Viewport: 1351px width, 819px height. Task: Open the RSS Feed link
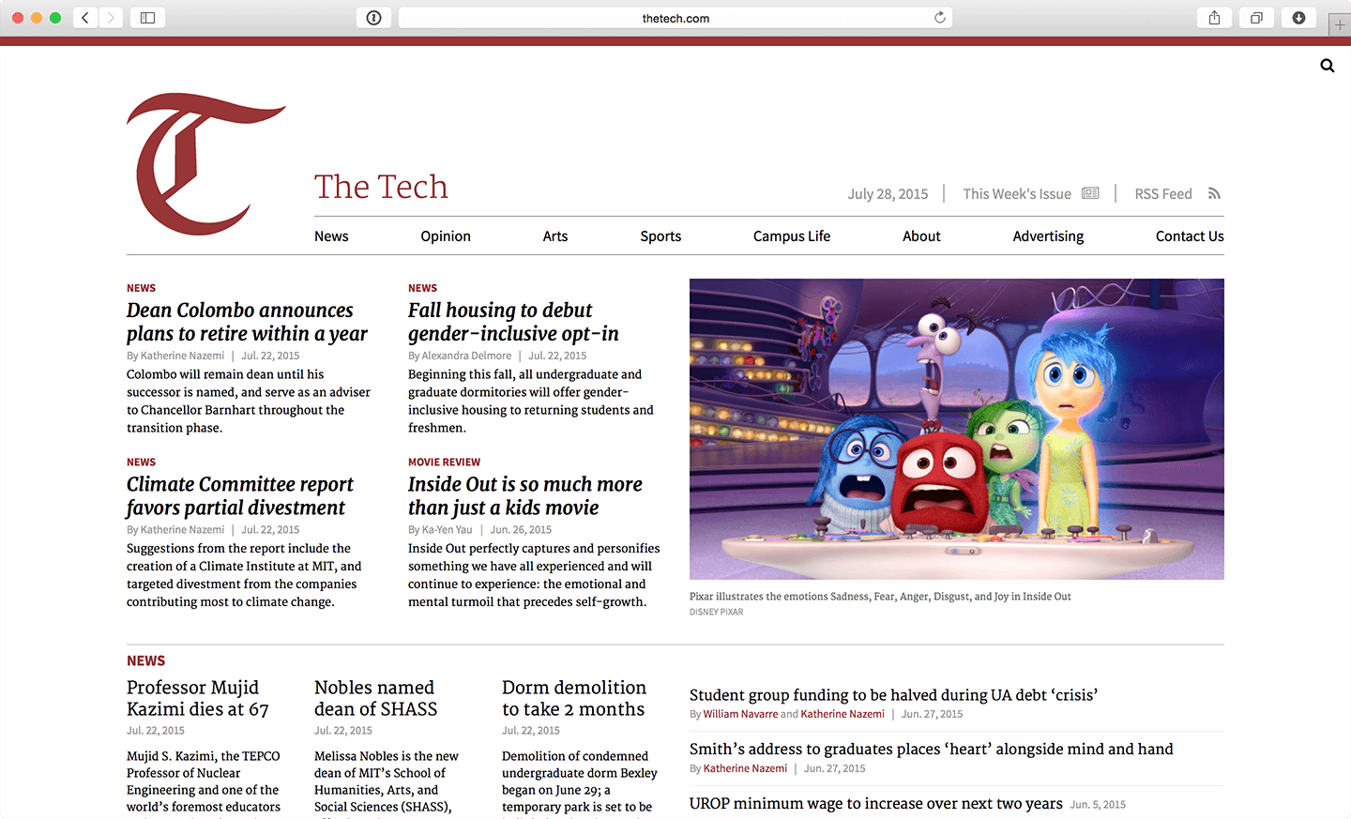click(x=1163, y=193)
